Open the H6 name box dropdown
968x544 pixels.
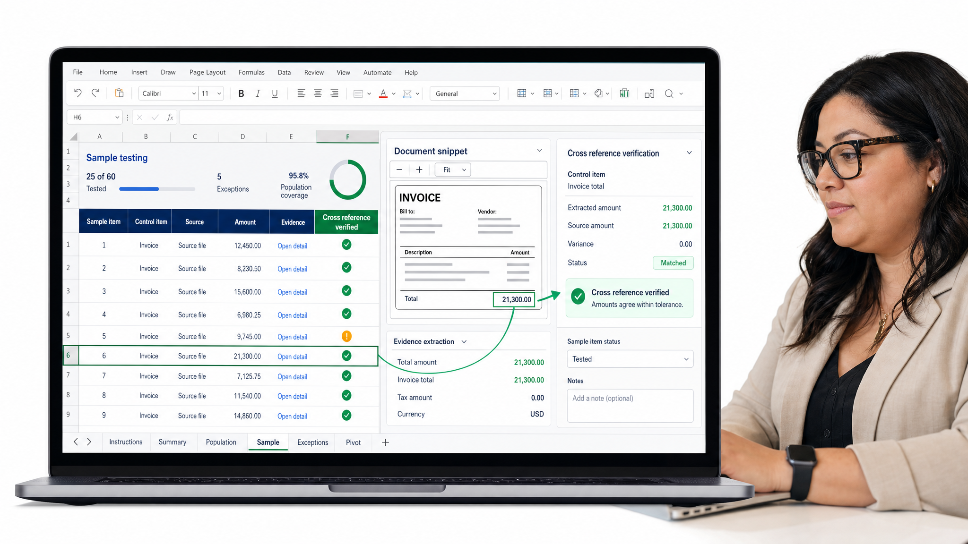tap(117, 117)
